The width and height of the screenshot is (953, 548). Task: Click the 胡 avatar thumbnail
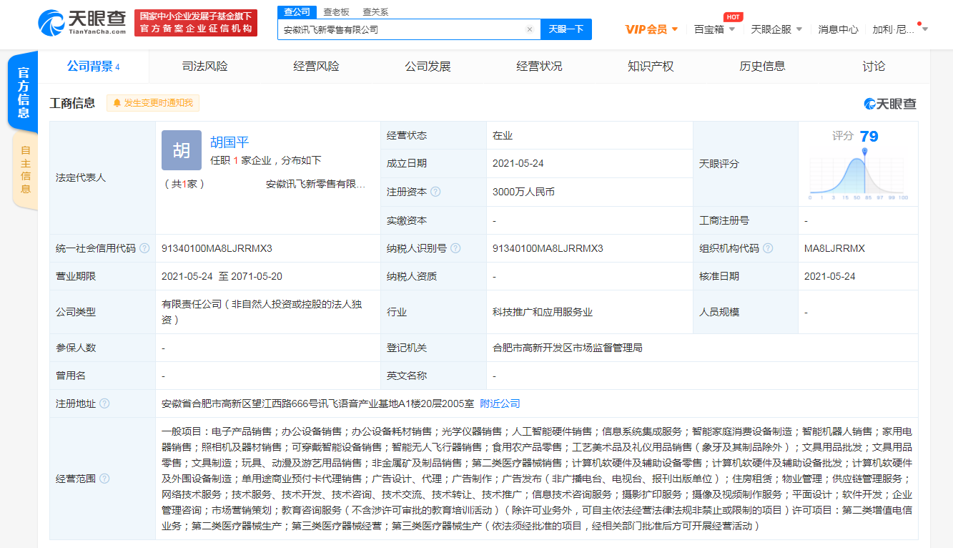coord(182,150)
